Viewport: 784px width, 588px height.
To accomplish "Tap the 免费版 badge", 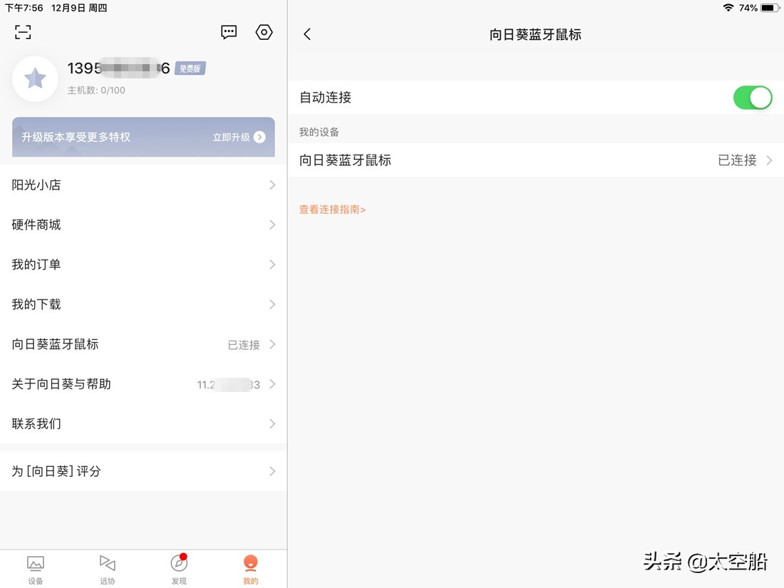I will [190, 68].
